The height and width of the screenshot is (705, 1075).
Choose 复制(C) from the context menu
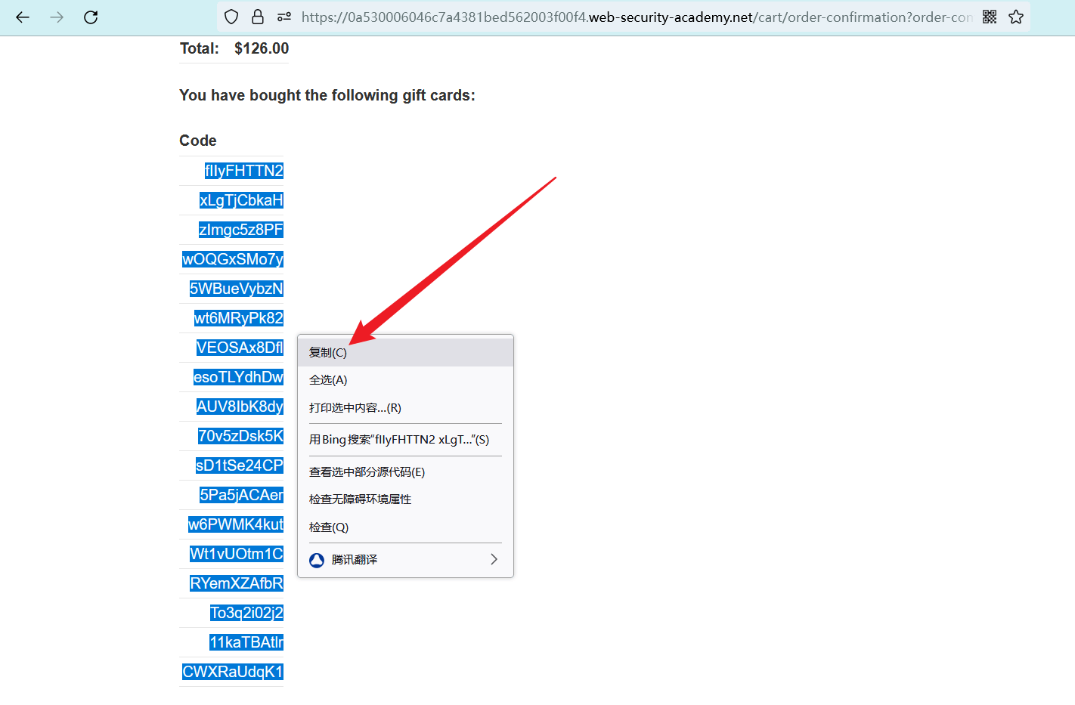[328, 353]
